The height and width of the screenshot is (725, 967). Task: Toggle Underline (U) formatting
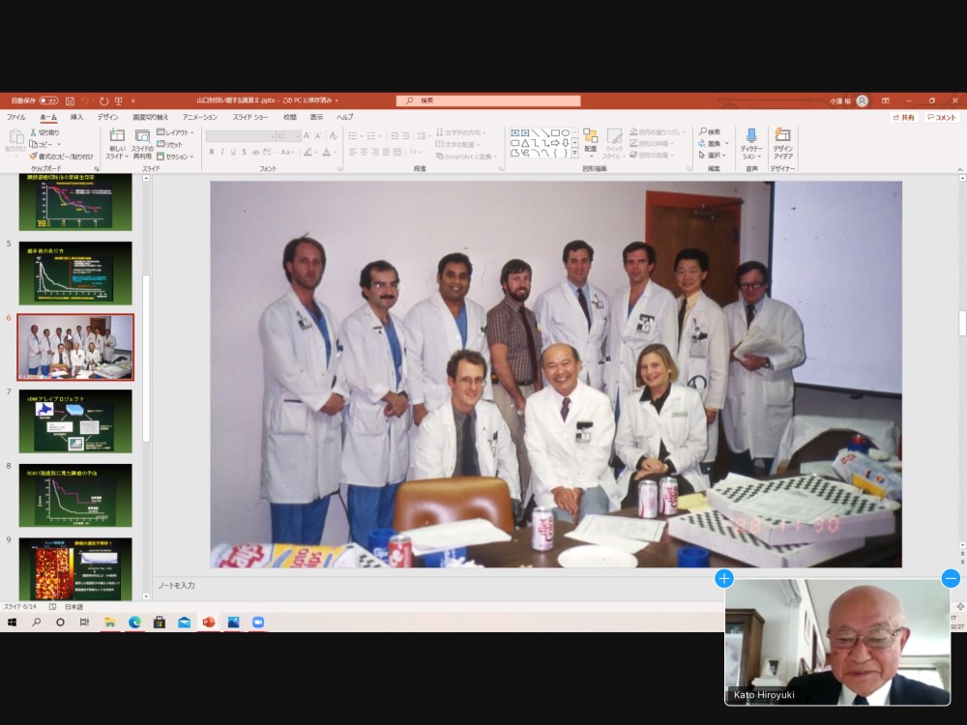[x=233, y=152]
